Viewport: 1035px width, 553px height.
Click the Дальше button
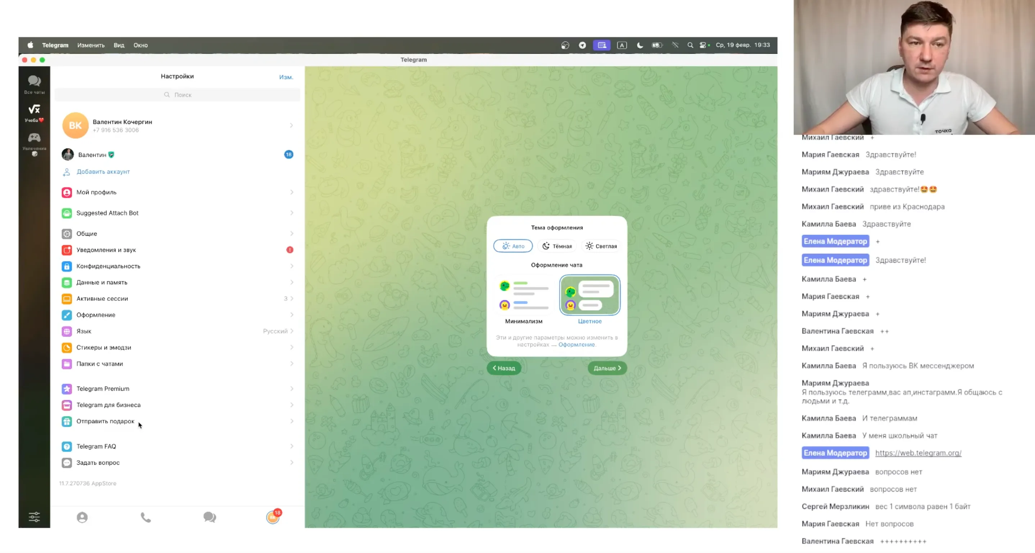[x=607, y=368]
